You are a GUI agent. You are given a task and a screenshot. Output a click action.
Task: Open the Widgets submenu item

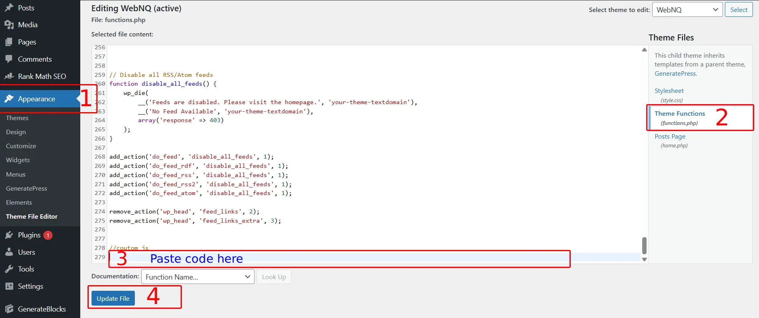click(x=18, y=160)
